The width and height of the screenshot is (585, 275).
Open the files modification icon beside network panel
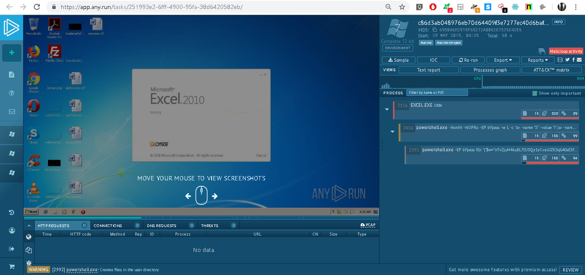coord(29,250)
